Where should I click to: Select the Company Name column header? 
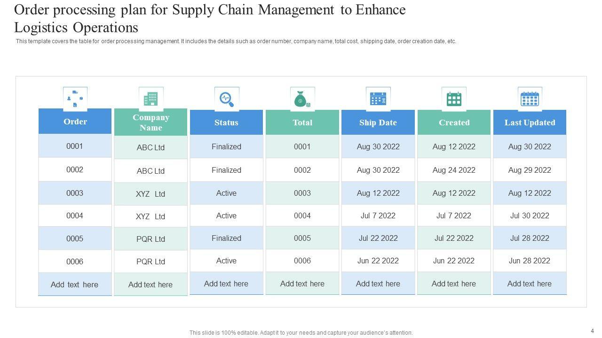(x=151, y=123)
